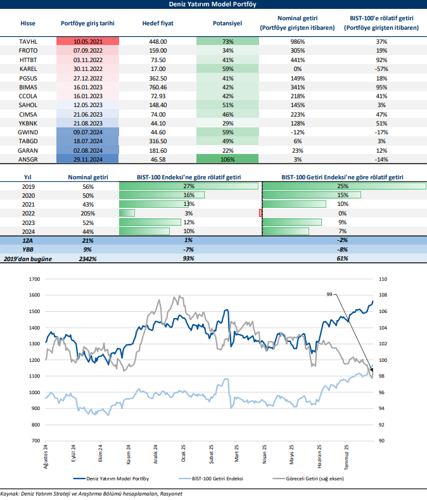Screen dimensions: 427x500
Task: Click the Potansiyel column header
Action: (227, 23)
